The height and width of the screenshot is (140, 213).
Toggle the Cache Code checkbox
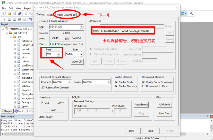coord(116,82)
